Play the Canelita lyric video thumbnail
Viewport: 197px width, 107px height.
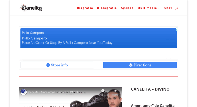pyautogui.click(x=70, y=97)
